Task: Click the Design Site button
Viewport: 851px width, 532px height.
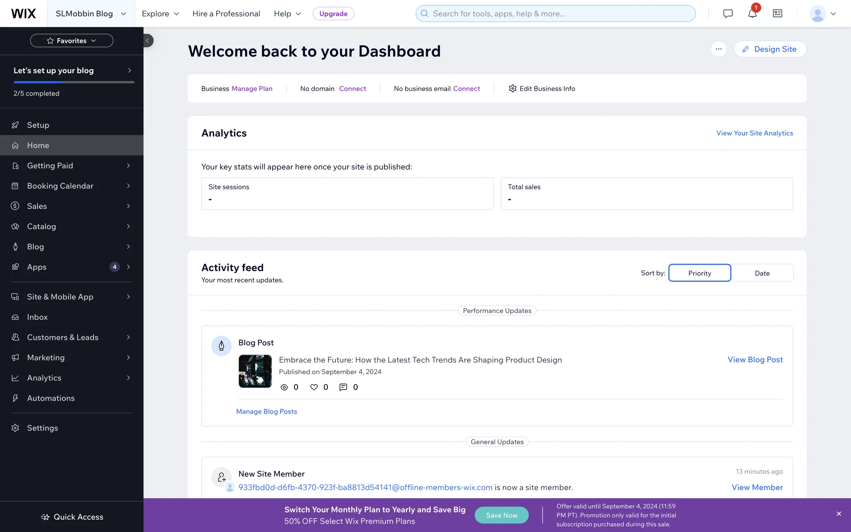Action: [x=770, y=49]
